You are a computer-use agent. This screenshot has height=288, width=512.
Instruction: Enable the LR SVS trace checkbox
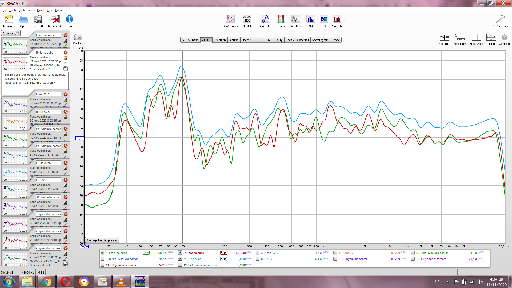(x=258, y=259)
